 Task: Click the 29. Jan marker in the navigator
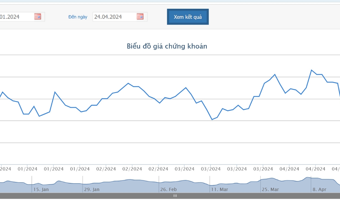point(92,189)
